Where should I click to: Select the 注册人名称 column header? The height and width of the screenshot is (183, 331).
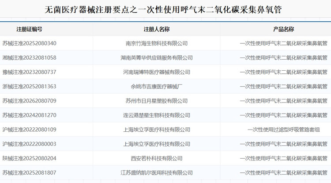(157, 29)
